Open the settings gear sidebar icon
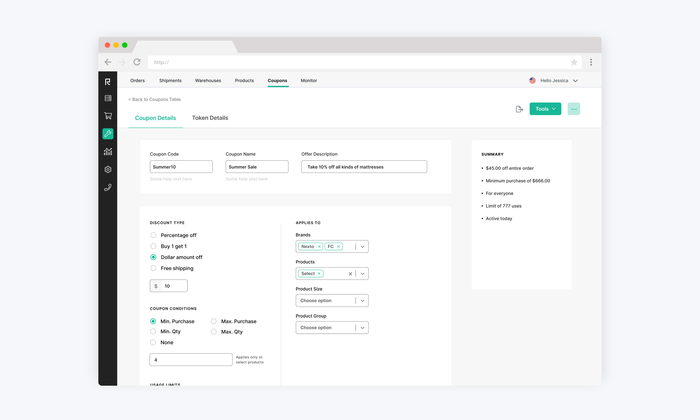This screenshot has width=700, height=420. pyautogui.click(x=108, y=169)
